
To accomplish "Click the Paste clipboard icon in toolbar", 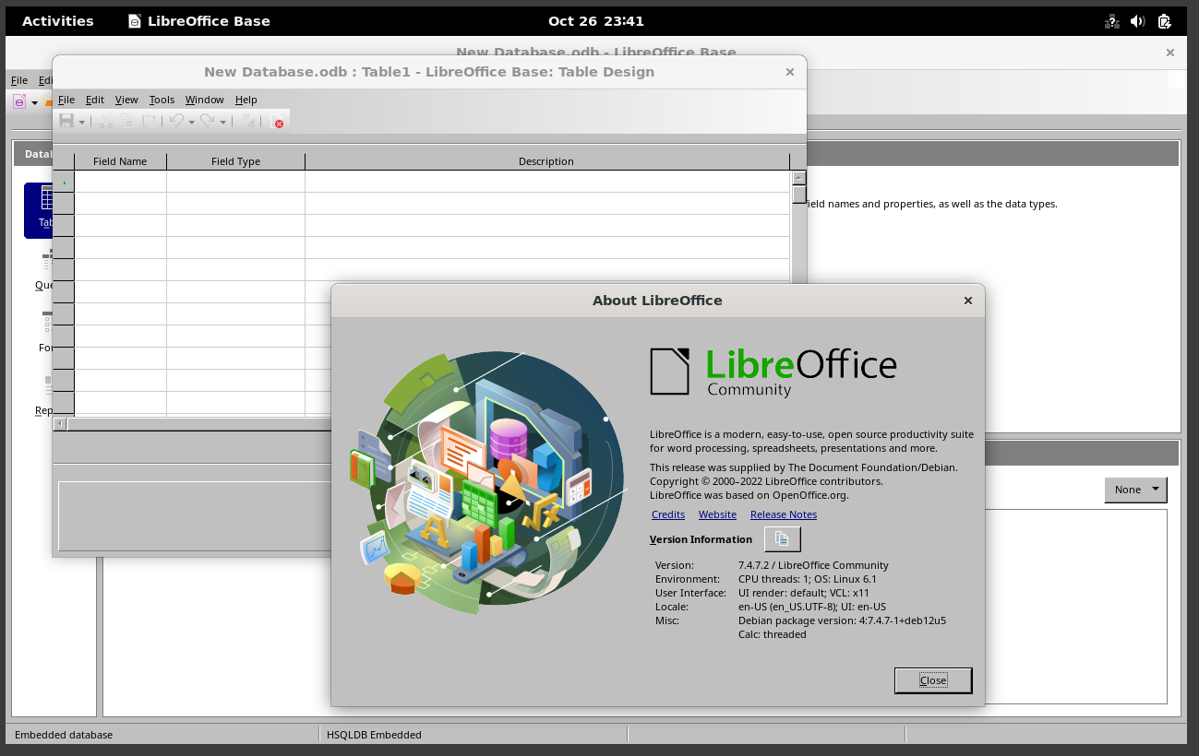I will click(149, 121).
